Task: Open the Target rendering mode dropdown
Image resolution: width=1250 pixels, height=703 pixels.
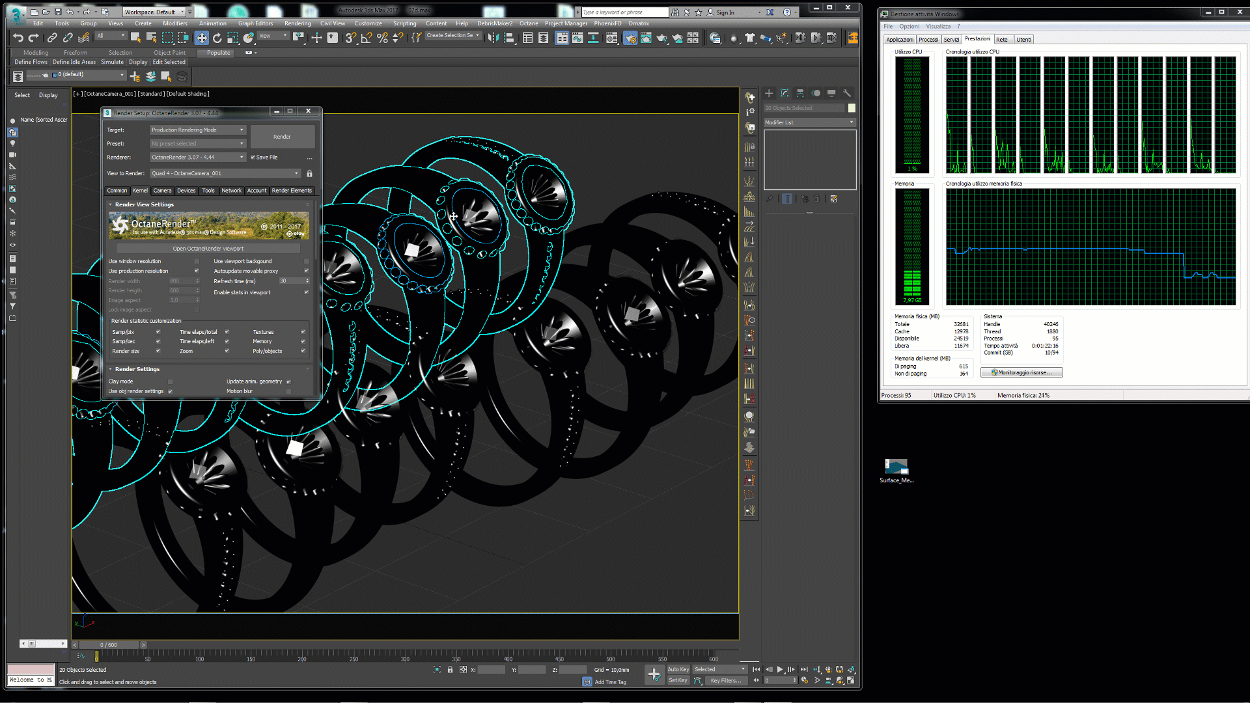Action: click(198, 130)
